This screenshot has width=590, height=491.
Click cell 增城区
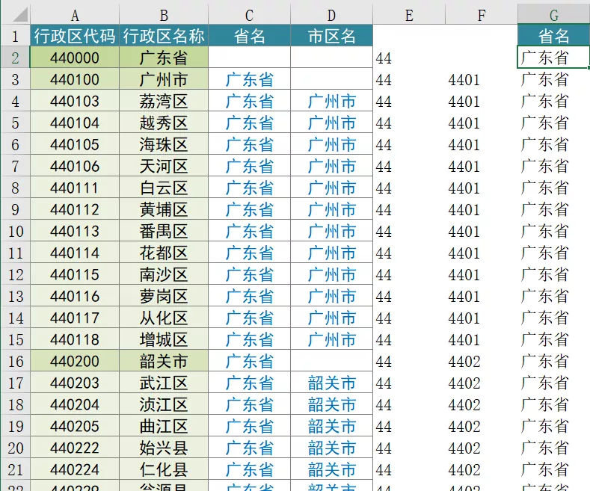164,339
